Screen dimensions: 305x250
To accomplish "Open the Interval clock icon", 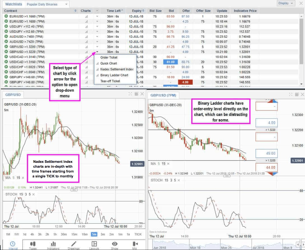I will coord(12,244).
